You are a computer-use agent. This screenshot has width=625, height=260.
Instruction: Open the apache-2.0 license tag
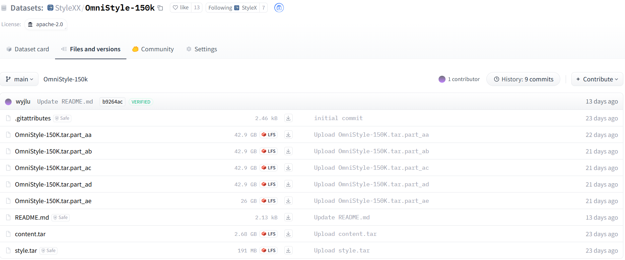tap(46, 24)
